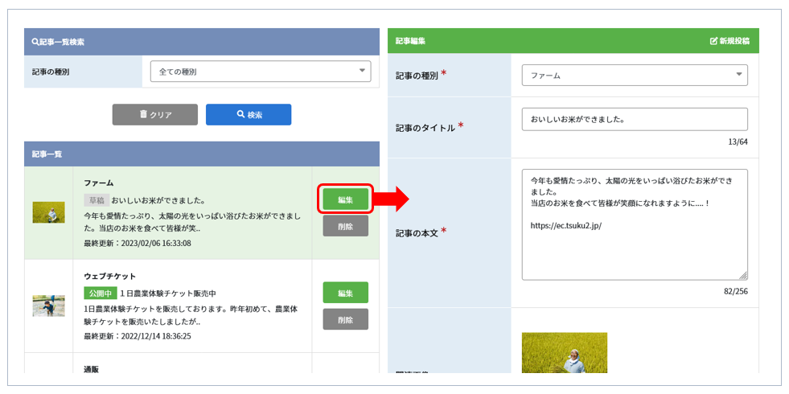Click the text area resize handle
Viewport: 789px width, 394px height.
[744, 277]
